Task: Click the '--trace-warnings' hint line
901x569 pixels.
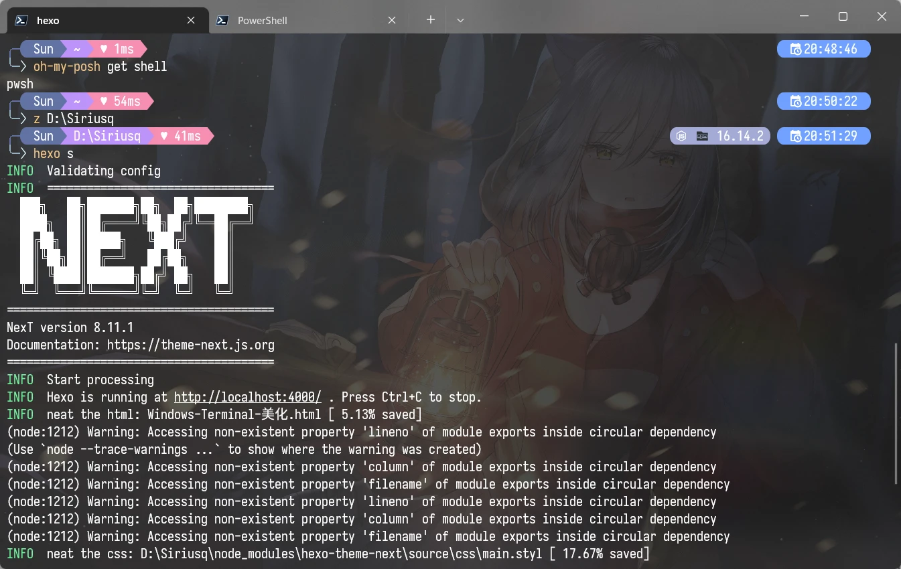Action: tap(245, 449)
